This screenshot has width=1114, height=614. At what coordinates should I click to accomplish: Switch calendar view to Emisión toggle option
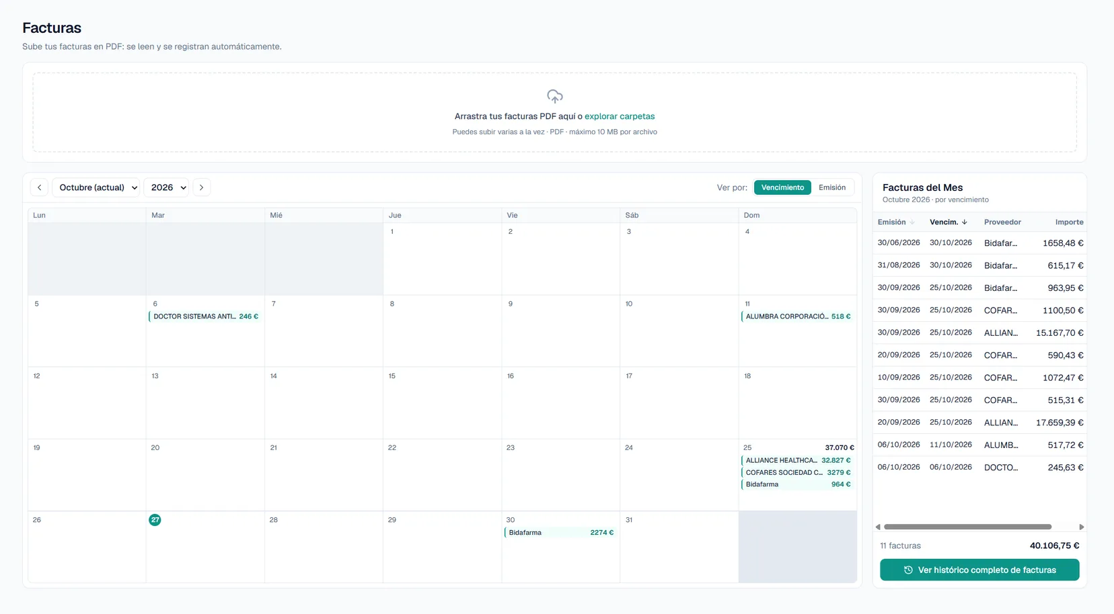[x=832, y=187]
